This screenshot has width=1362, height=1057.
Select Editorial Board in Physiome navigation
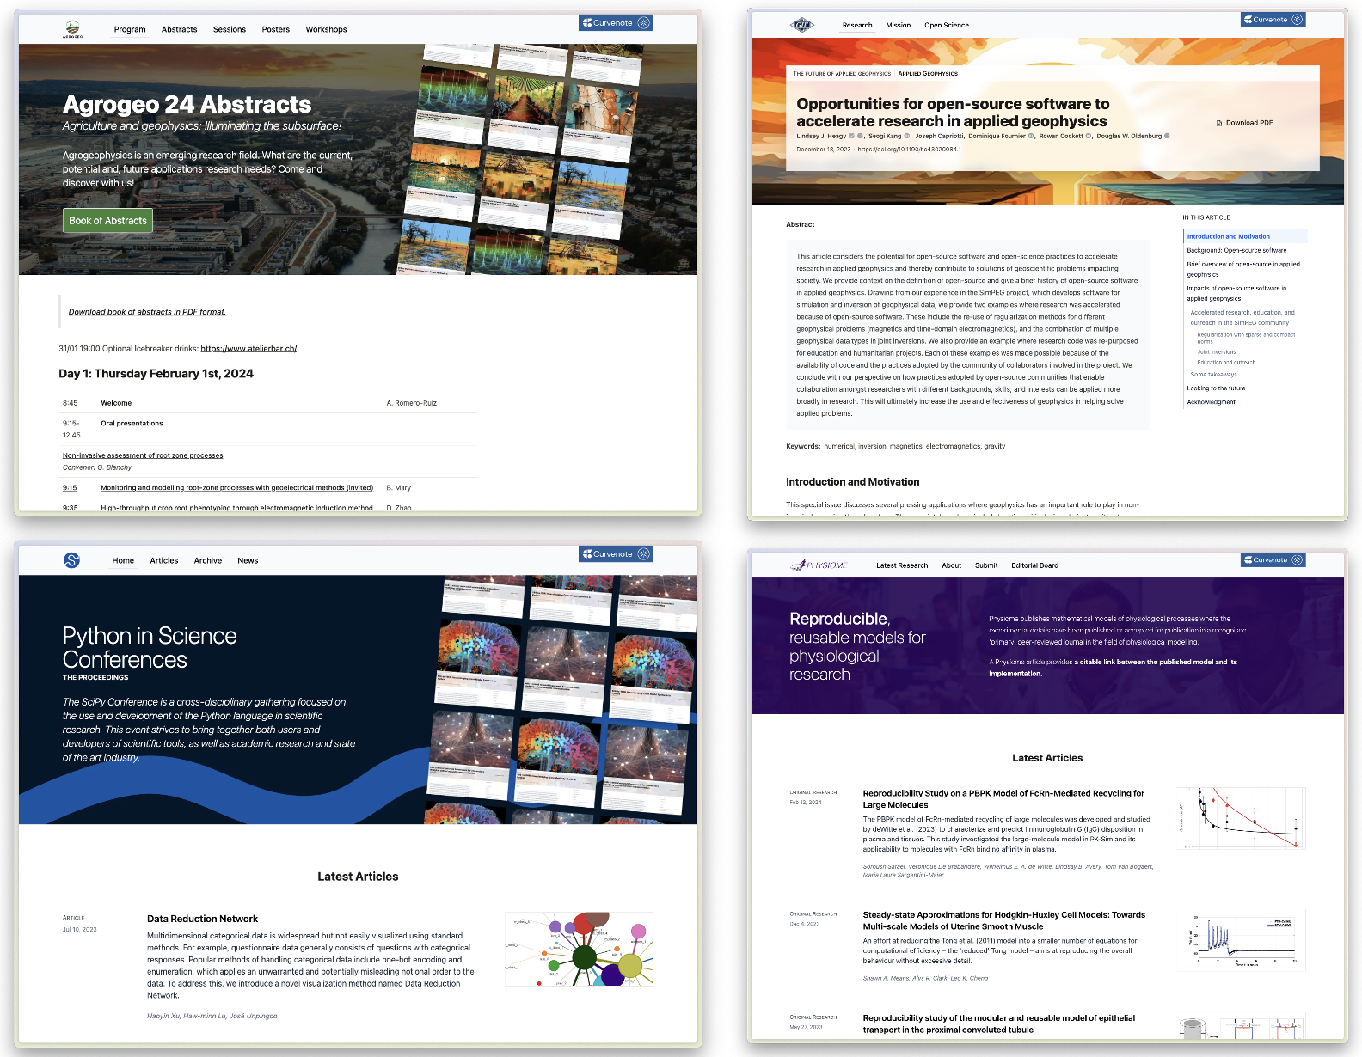tap(1034, 565)
